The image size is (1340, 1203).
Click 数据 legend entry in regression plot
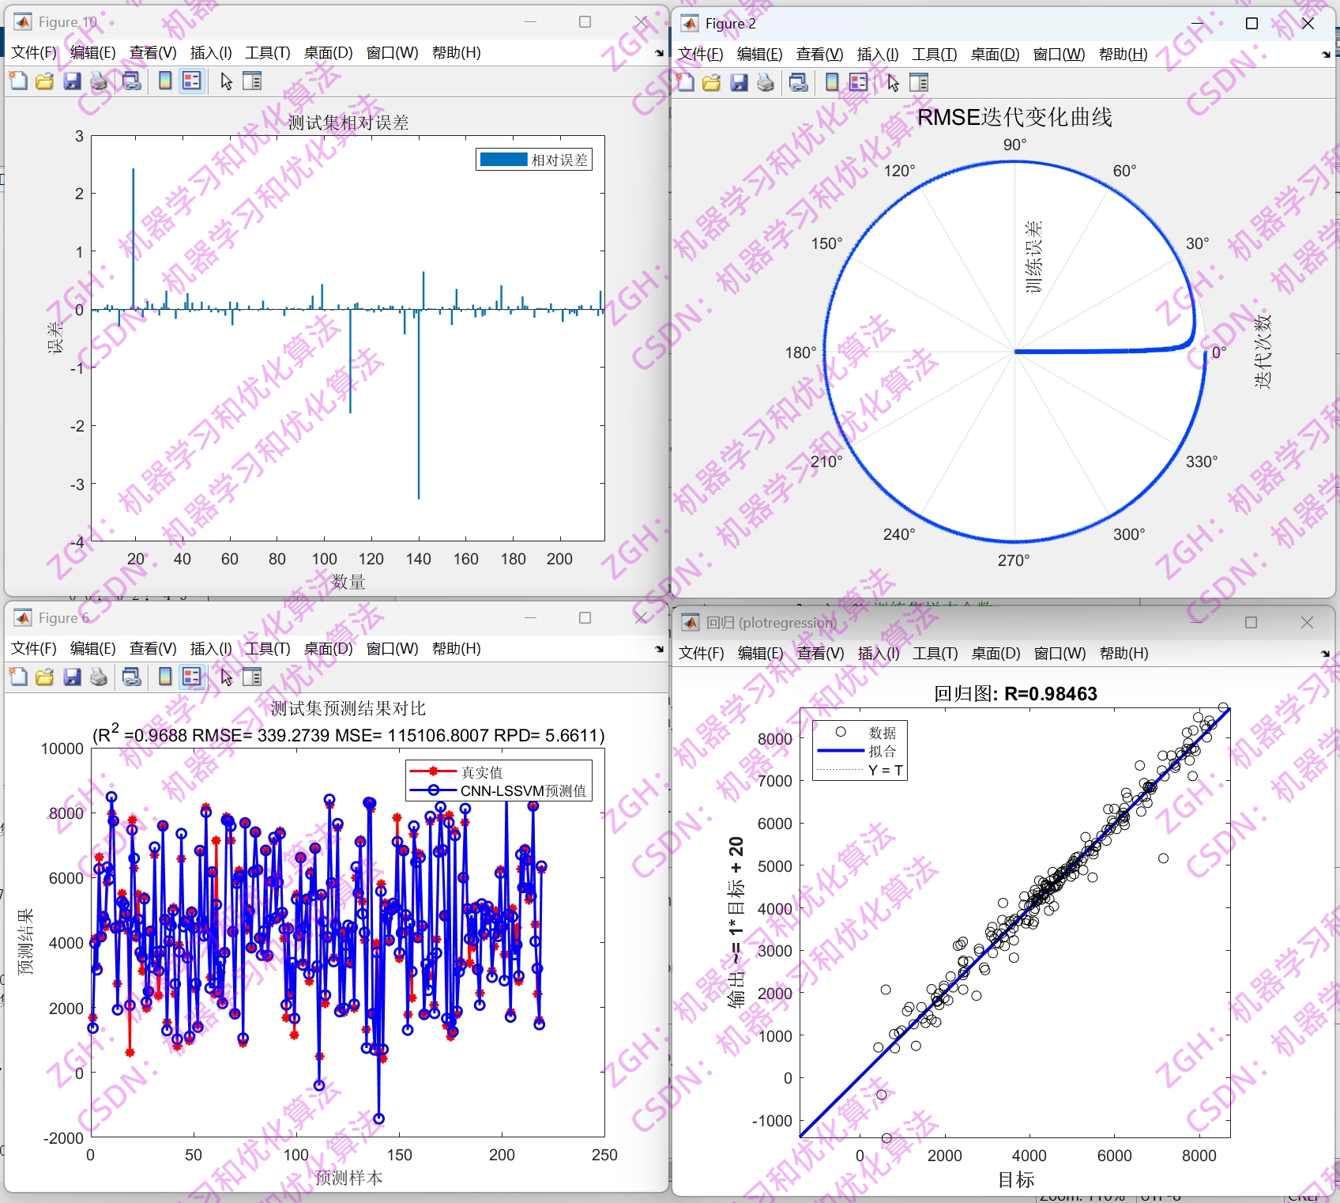pos(883,733)
